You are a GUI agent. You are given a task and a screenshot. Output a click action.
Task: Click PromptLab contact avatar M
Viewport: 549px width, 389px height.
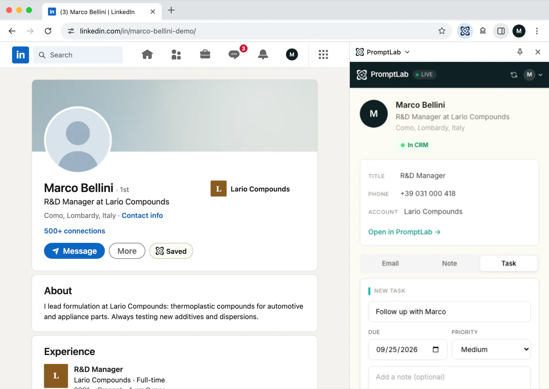click(x=374, y=113)
